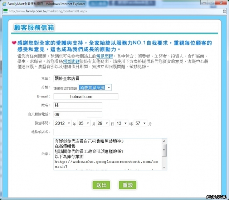Open the first 常見問題 link

click(104, 56)
